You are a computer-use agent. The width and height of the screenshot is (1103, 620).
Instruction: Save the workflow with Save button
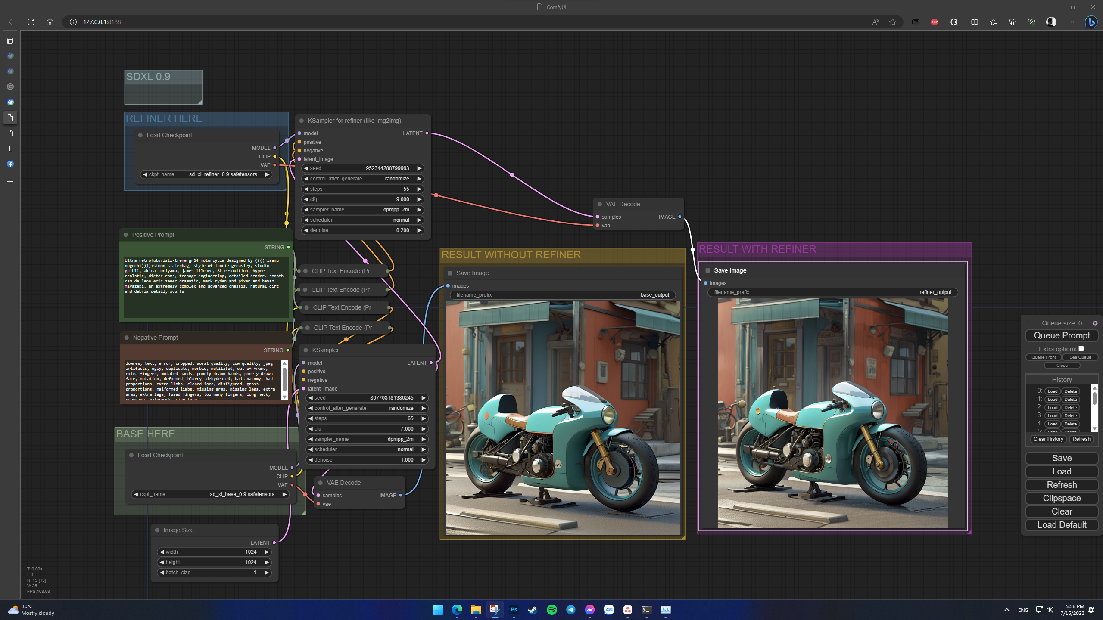click(x=1062, y=458)
